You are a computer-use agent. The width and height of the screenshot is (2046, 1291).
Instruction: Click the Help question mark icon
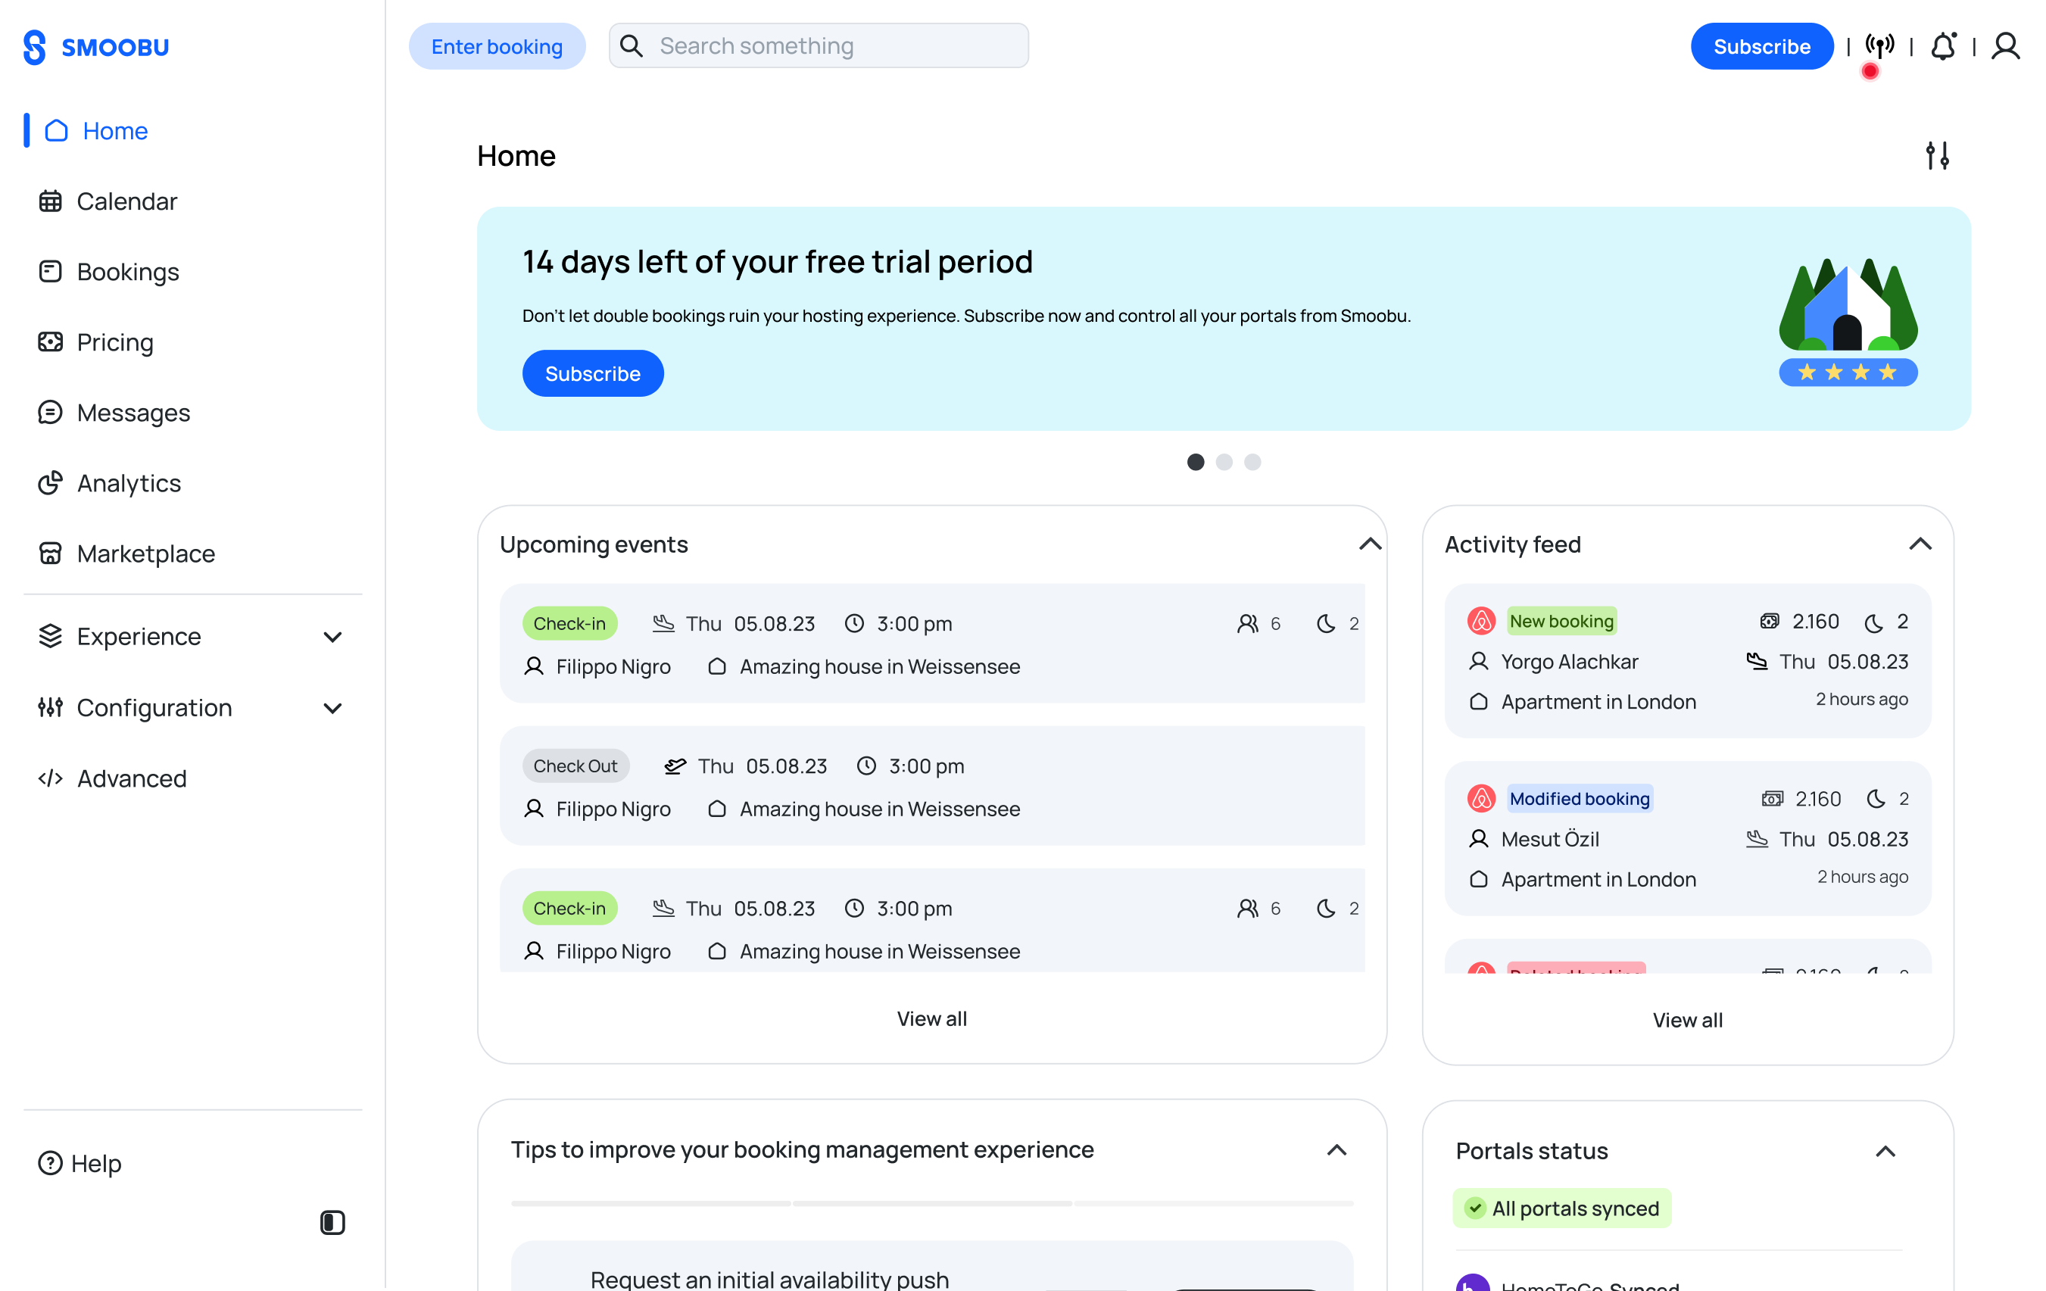pyautogui.click(x=50, y=1163)
